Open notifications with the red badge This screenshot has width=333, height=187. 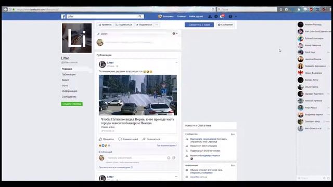pyautogui.click(x=222, y=16)
